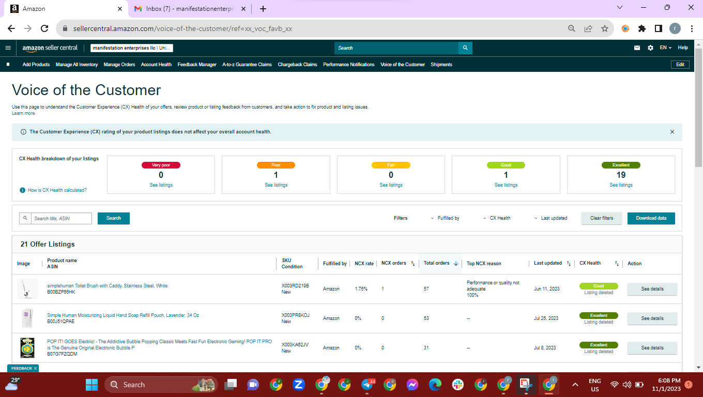703x397 pixels.
Task: Open the browser extensions puzzle icon
Action: [642, 28]
